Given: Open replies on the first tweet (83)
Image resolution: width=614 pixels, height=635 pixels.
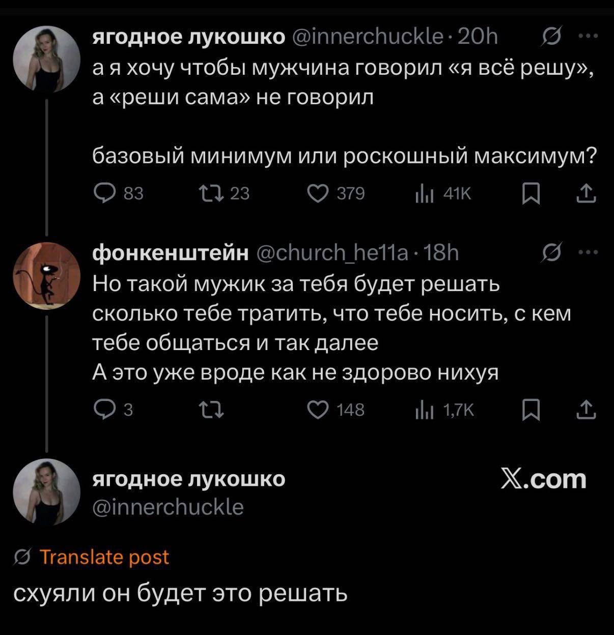Looking at the screenshot, I should pos(119,193).
